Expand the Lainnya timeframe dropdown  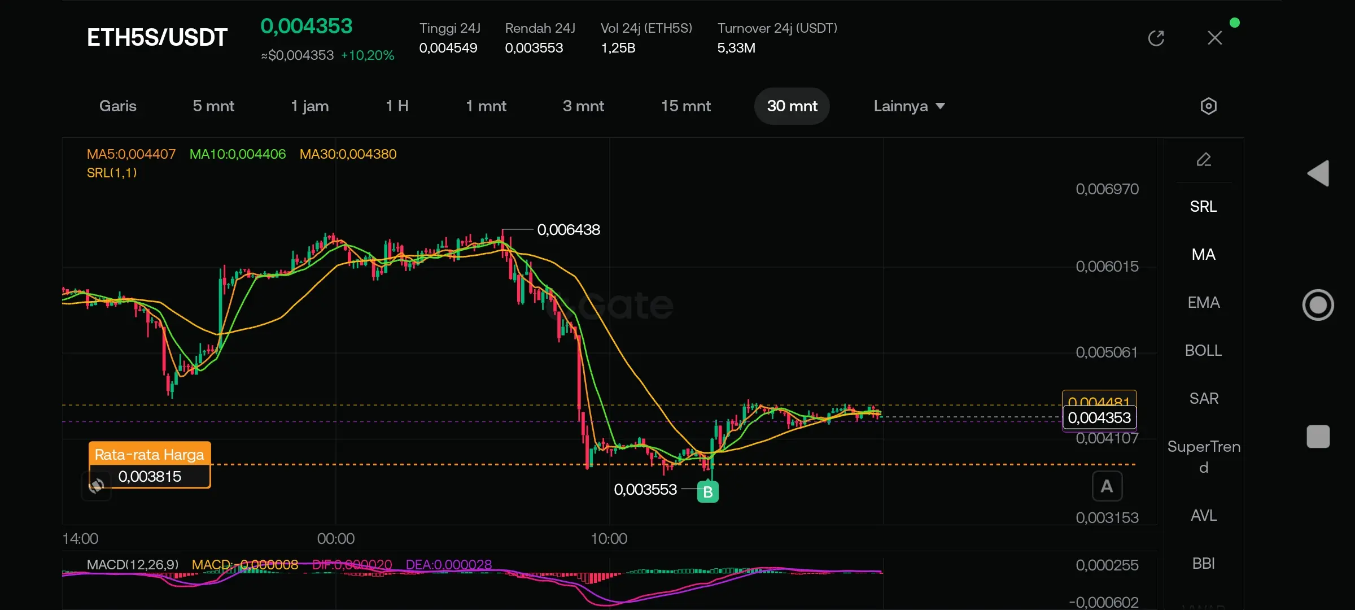pos(908,106)
